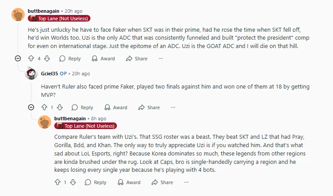333x196 pixels.
Task: Upvote Gciel35's comment about Ruler
Action: (x=44, y=107)
